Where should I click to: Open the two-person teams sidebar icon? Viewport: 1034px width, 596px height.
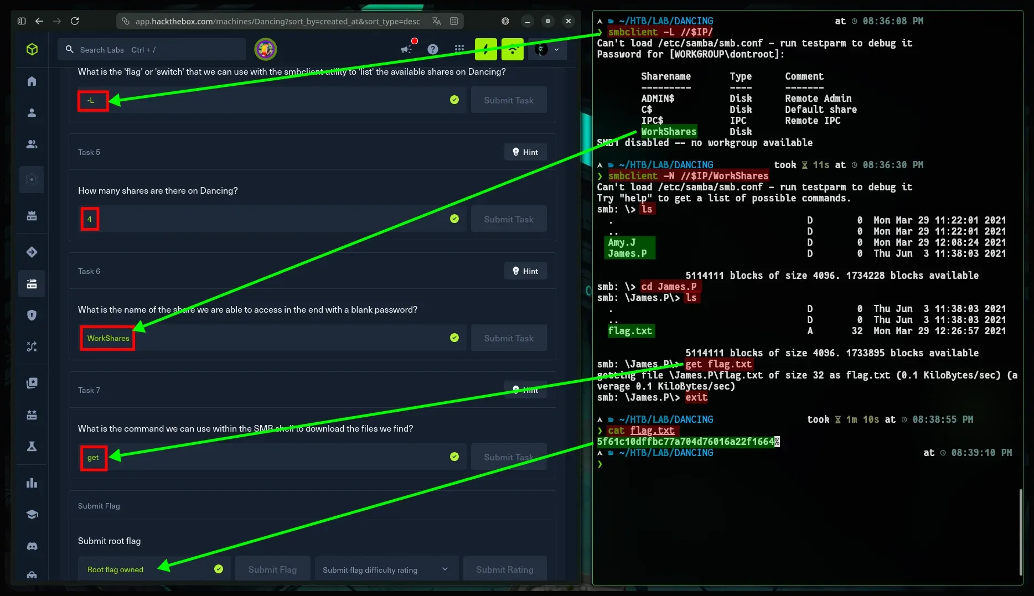point(32,144)
